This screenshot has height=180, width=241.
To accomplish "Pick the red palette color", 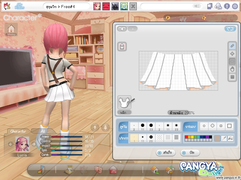I will [186, 137].
